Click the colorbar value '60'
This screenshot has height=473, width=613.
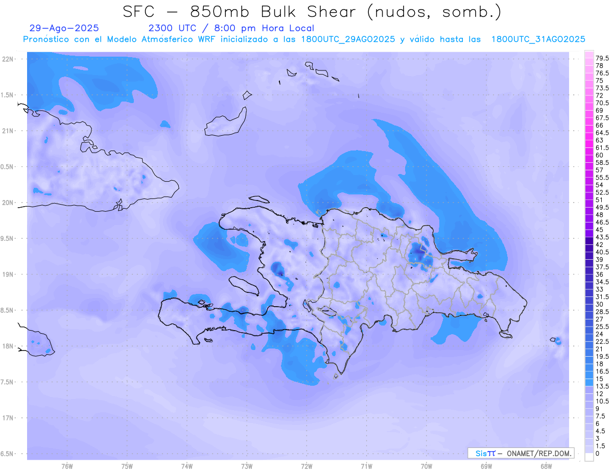(x=599, y=155)
